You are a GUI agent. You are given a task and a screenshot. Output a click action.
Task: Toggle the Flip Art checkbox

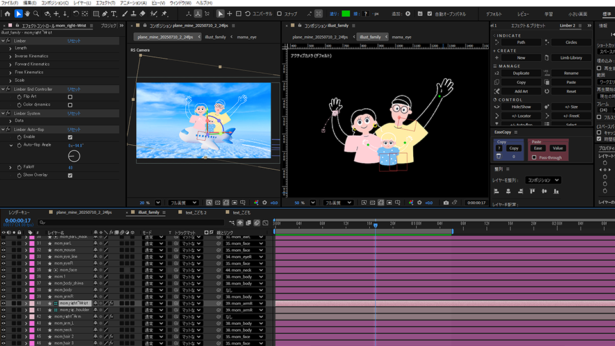click(70, 97)
